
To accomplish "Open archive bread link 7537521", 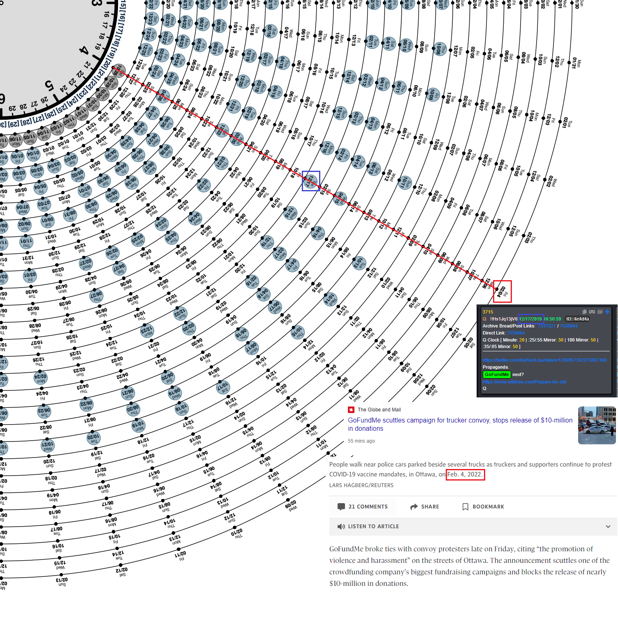I will tap(546, 326).
